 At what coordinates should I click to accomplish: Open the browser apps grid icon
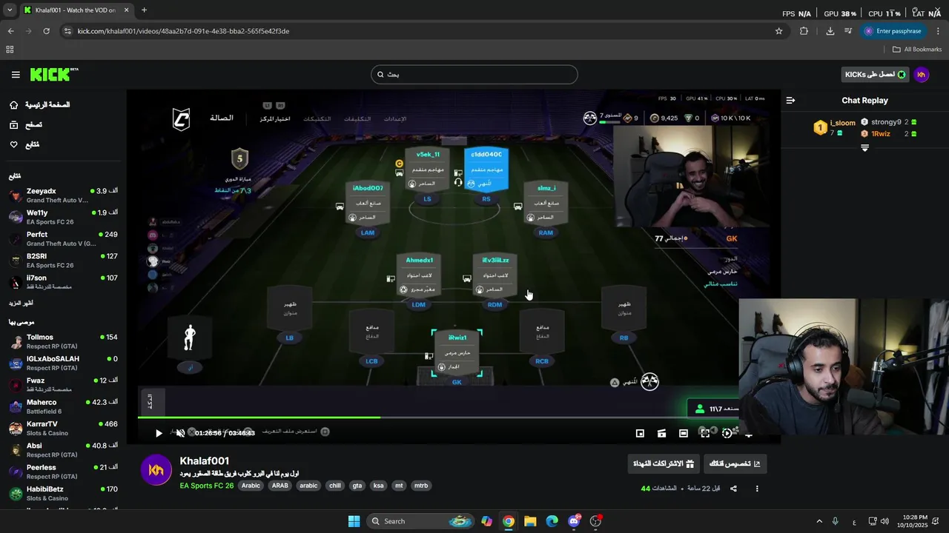[10, 50]
